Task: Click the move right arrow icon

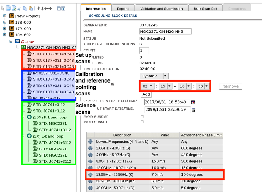Action: (50, 8)
